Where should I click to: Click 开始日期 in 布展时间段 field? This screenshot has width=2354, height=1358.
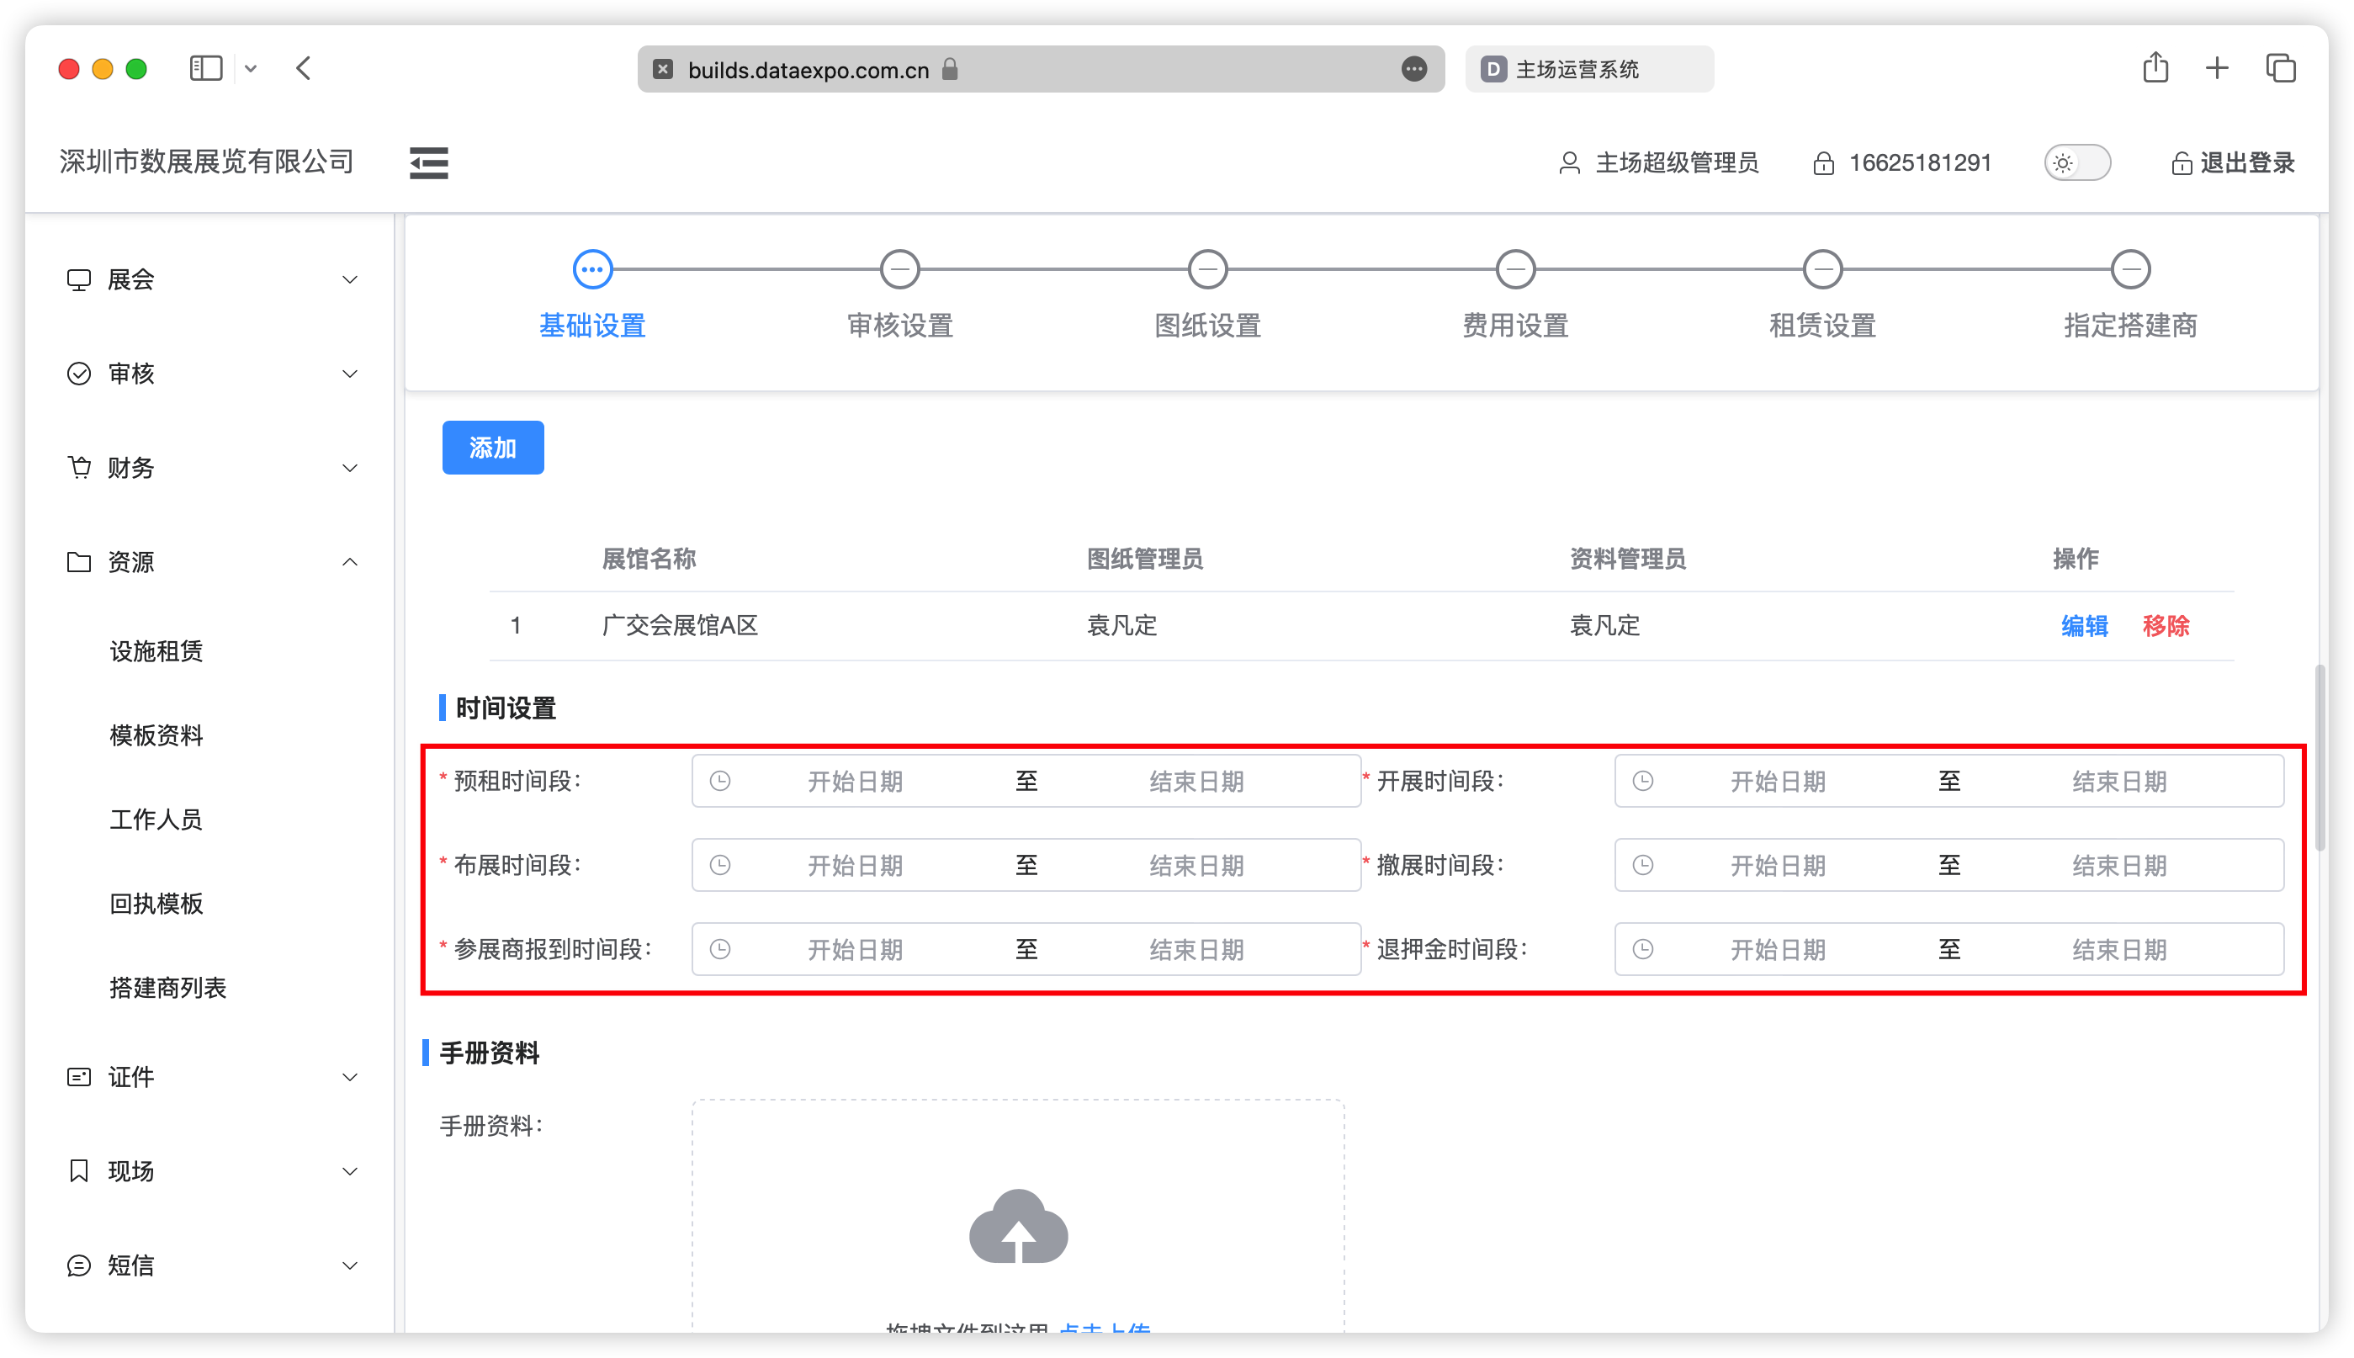[854, 866]
